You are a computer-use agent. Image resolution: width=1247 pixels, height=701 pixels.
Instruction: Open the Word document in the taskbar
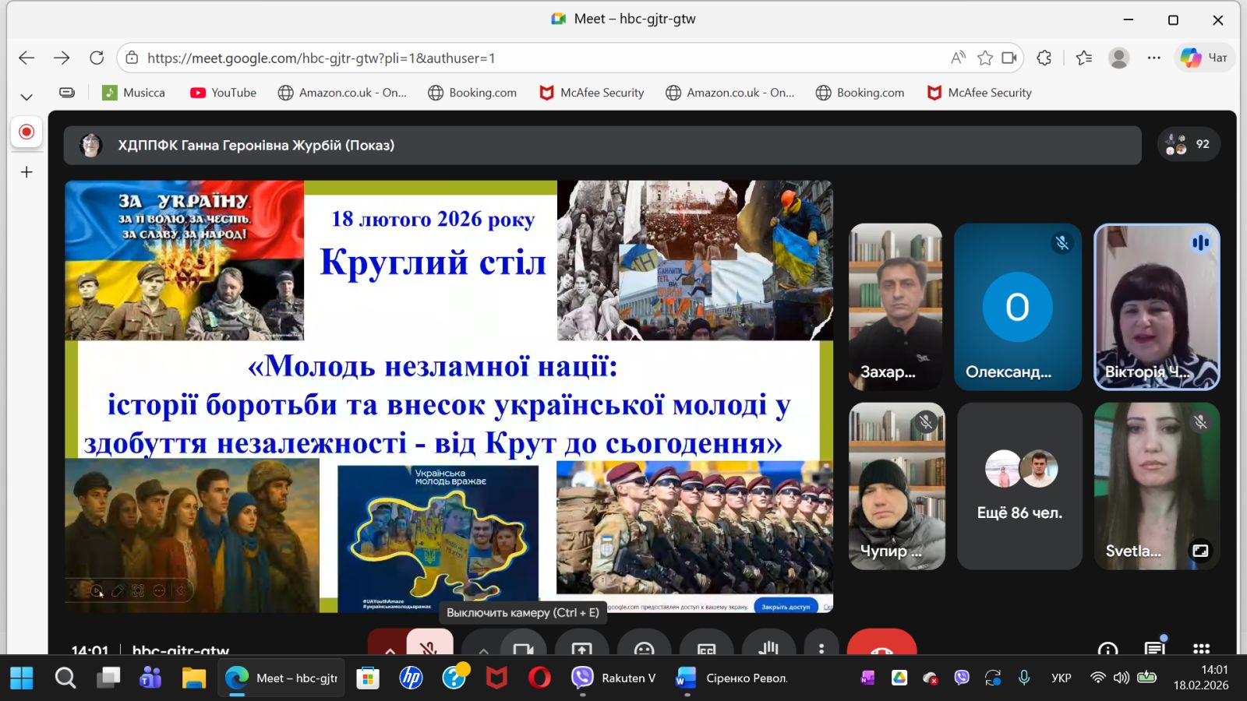click(731, 678)
